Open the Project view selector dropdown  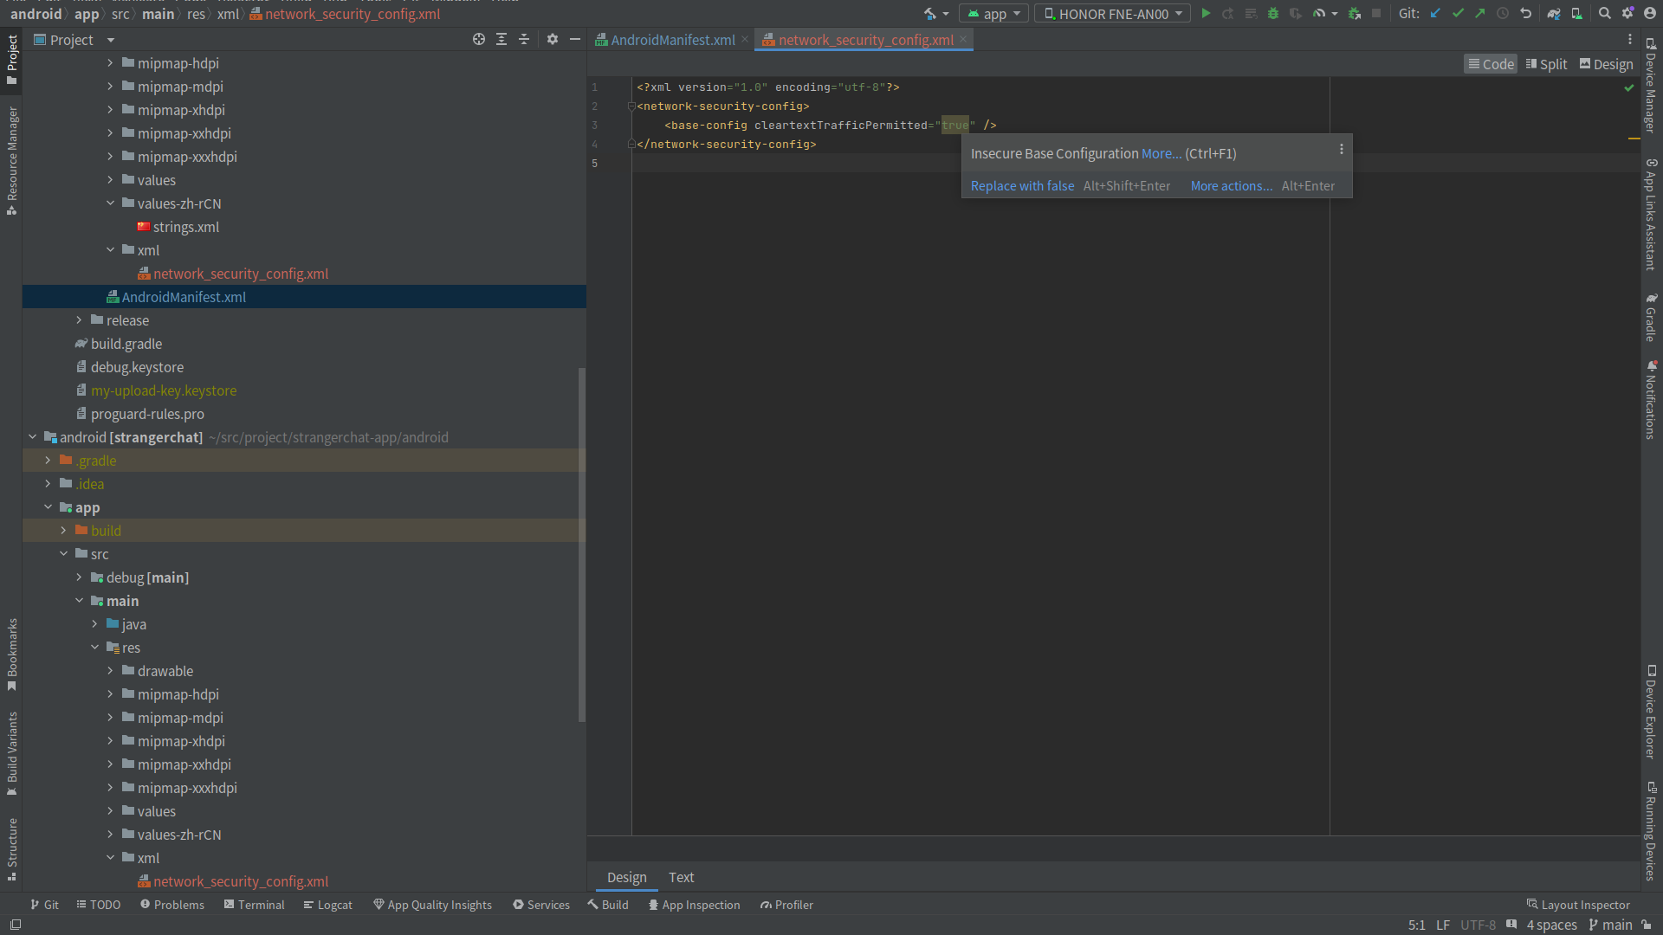click(x=74, y=40)
